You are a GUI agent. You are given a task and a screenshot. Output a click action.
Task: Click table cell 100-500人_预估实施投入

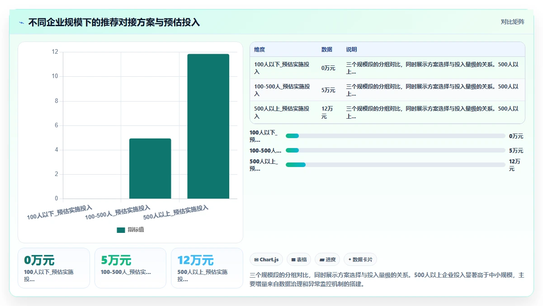[x=283, y=90]
